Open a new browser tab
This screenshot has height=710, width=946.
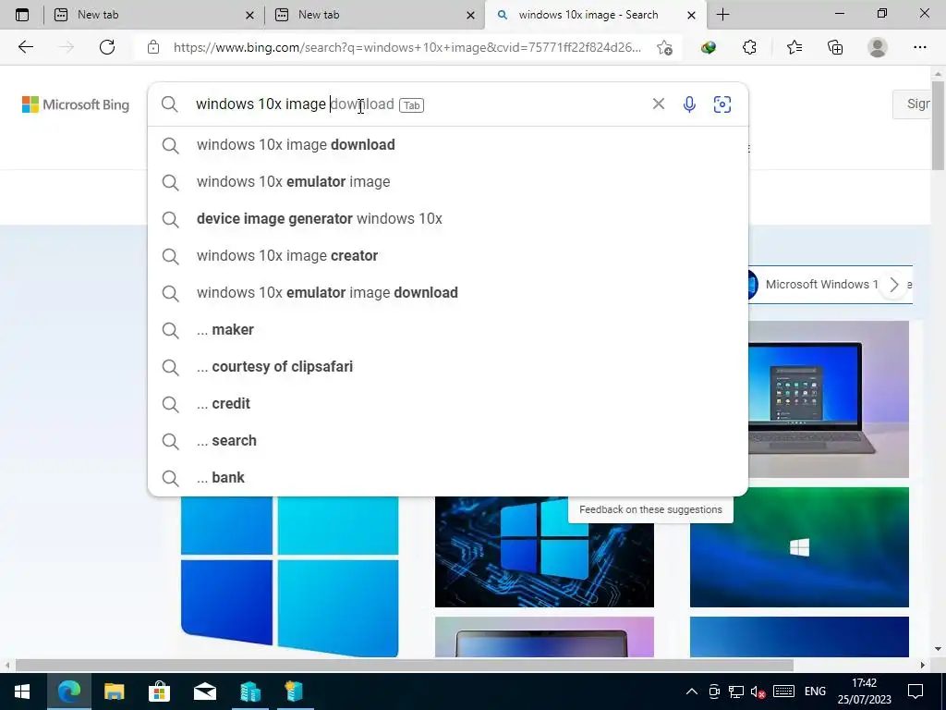(x=722, y=15)
